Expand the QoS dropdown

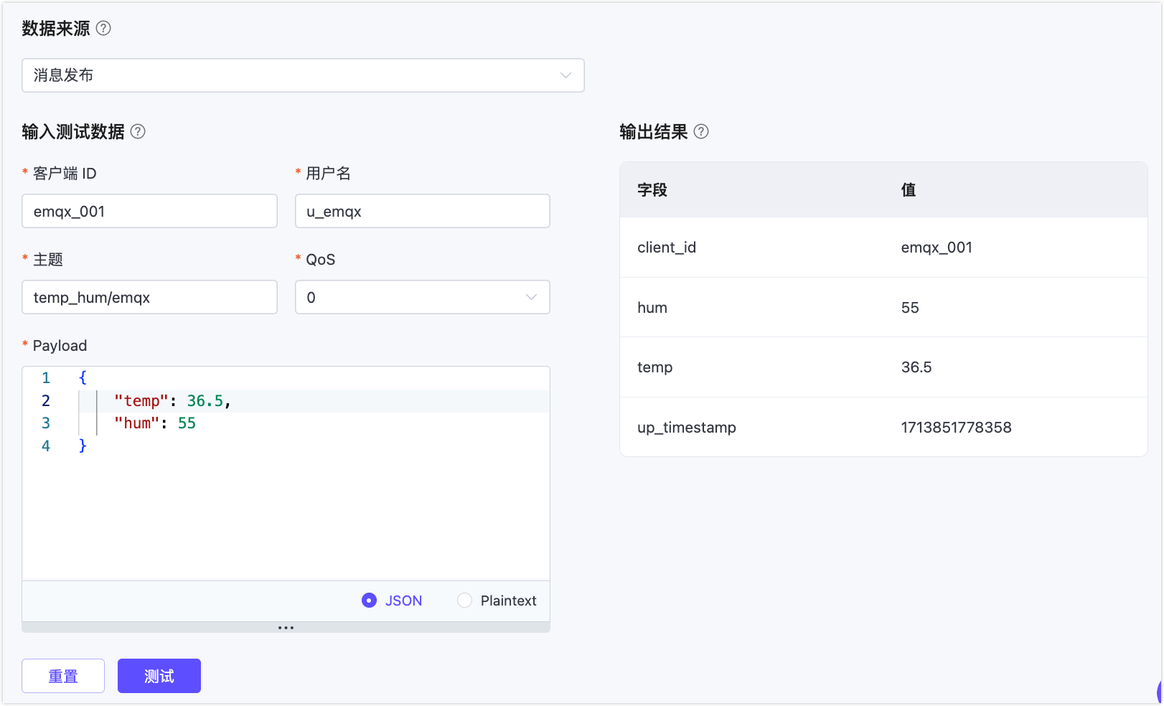click(x=422, y=297)
